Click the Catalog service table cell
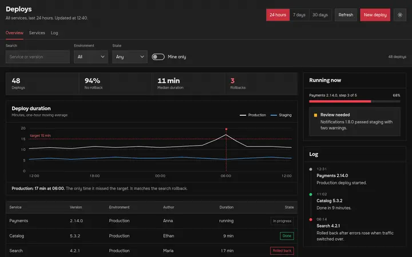 coord(17,236)
